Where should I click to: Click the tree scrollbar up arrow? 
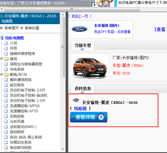63,15
